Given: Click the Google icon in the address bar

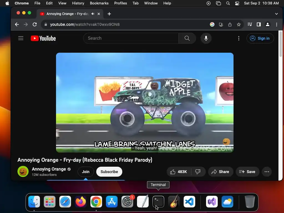Looking at the screenshot, I should [x=212, y=24].
